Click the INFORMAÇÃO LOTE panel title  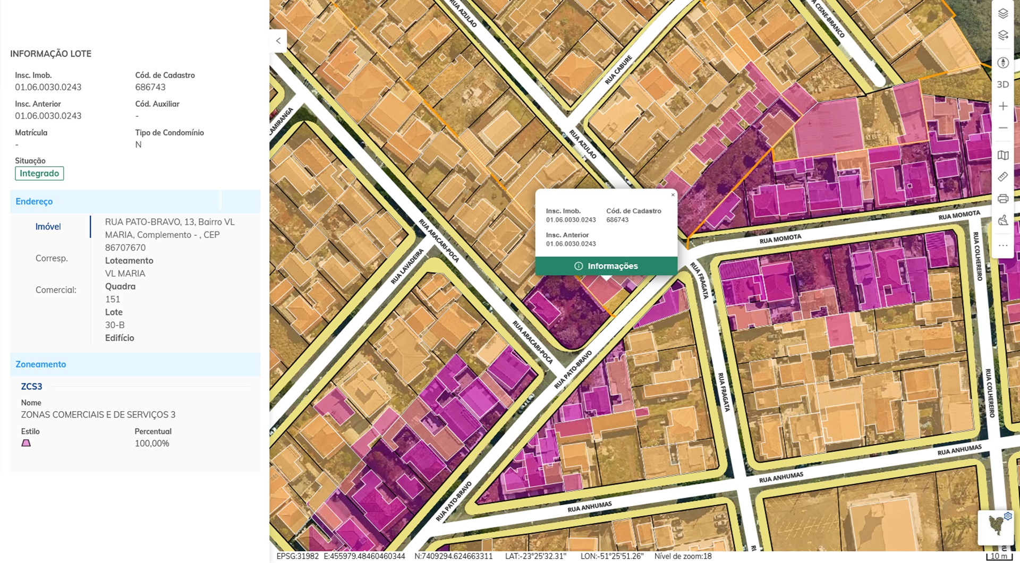click(x=50, y=54)
